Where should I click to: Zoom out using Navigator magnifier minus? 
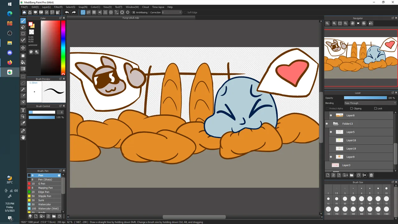click(345, 23)
